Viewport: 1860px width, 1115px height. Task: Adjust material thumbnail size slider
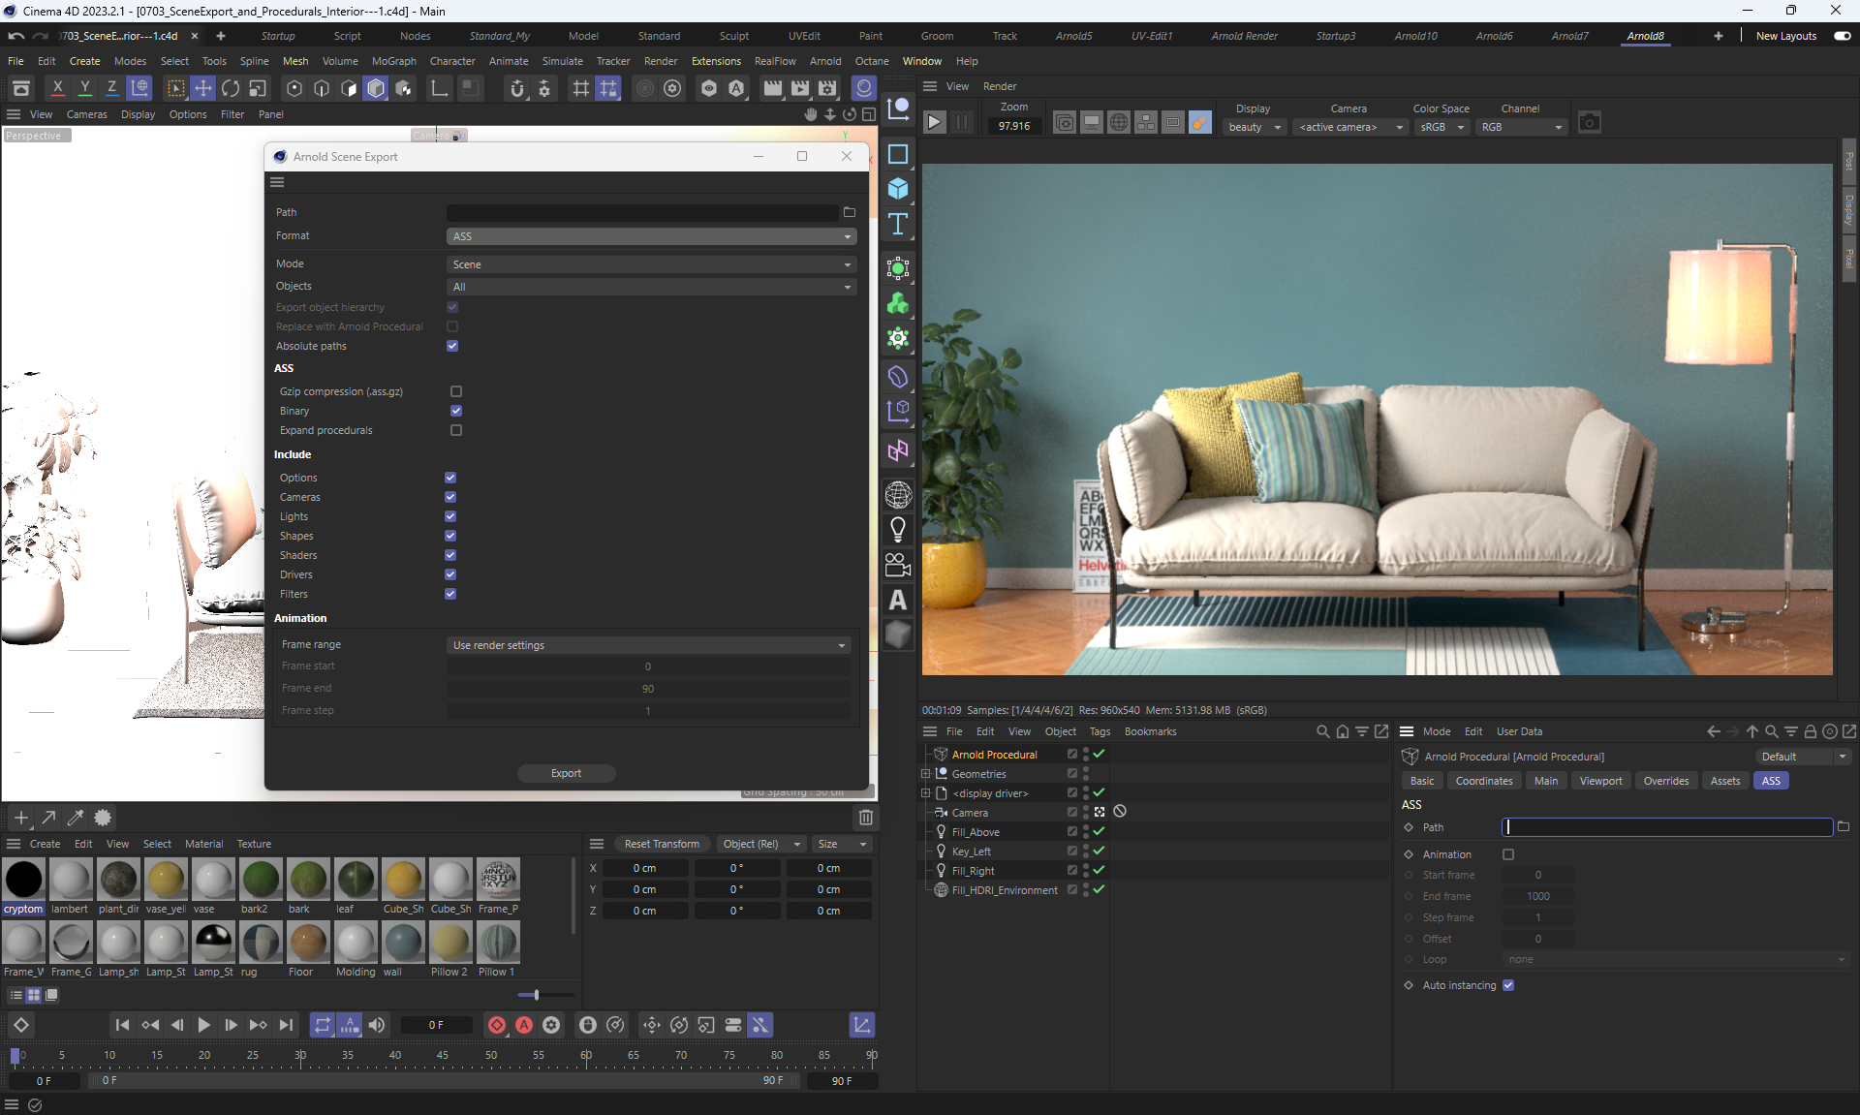[x=536, y=995]
